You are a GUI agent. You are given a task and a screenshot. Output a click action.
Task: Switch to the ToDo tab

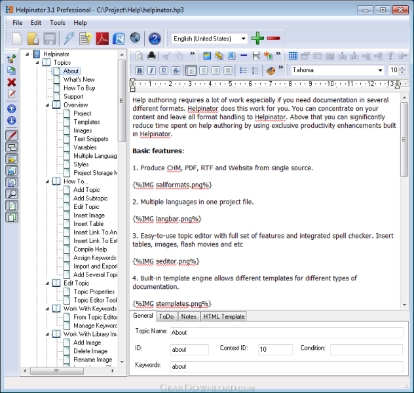click(166, 316)
